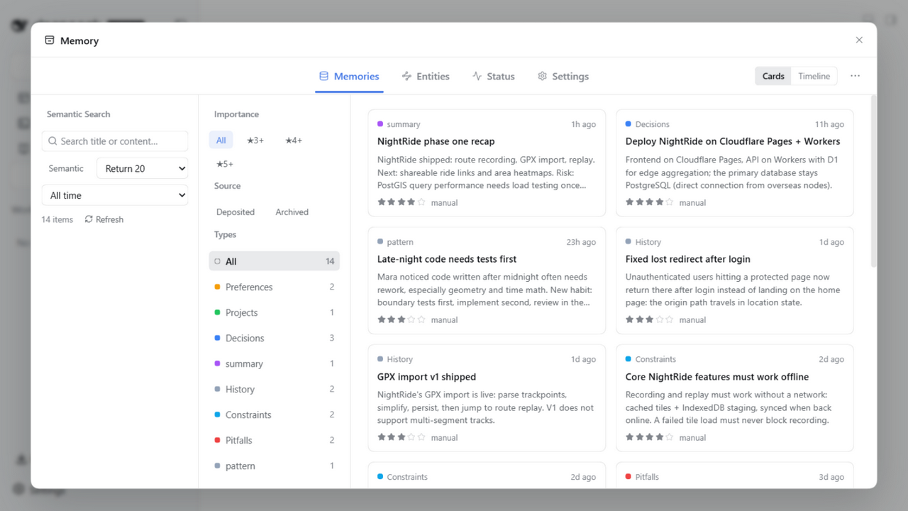Open the more options ellipsis menu
This screenshot has height=511, width=908.
855,76
